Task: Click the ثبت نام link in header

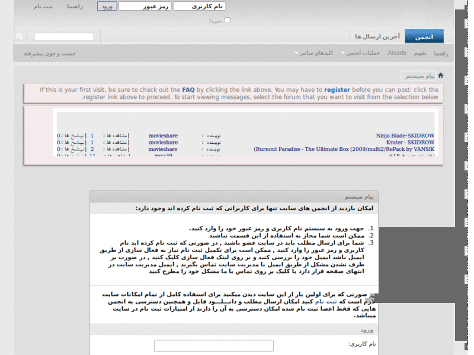Action: click(x=43, y=7)
